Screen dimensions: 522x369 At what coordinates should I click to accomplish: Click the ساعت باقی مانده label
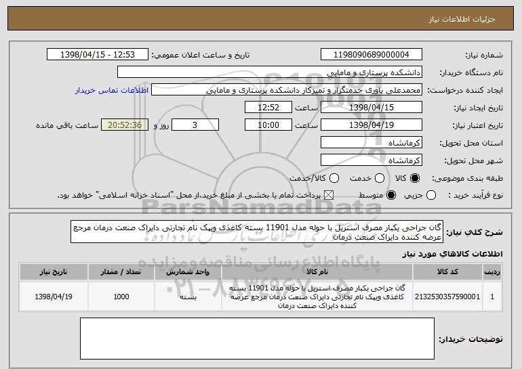pyautogui.click(x=67, y=125)
